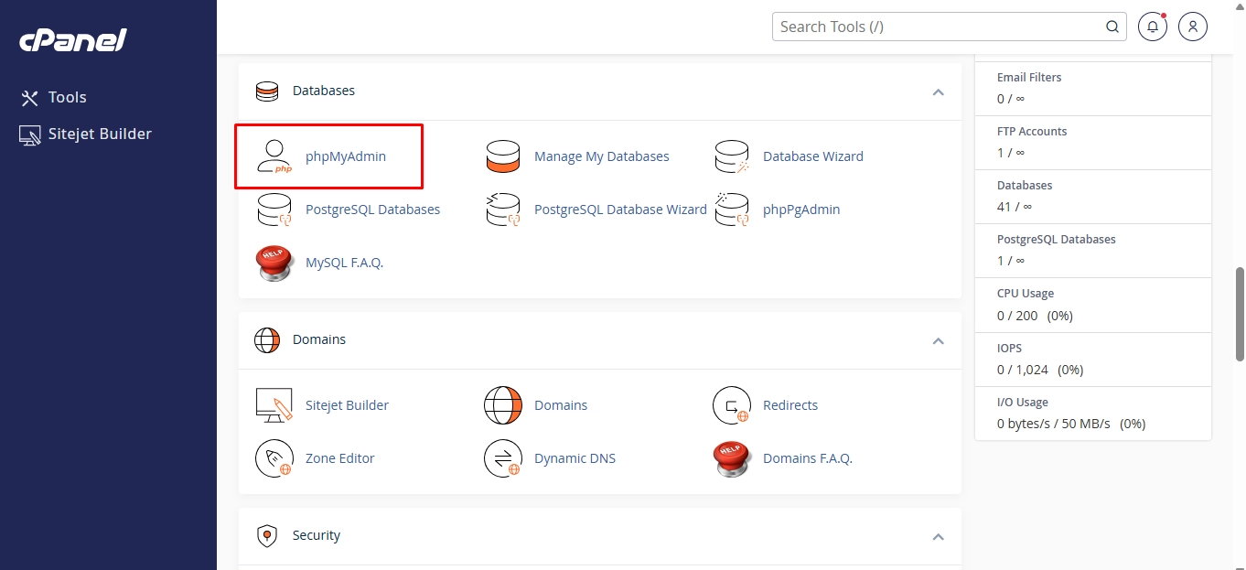
Task: Click the Tools wrench icon in sidebar
Action: pyautogui.click(x=30, y=98)
